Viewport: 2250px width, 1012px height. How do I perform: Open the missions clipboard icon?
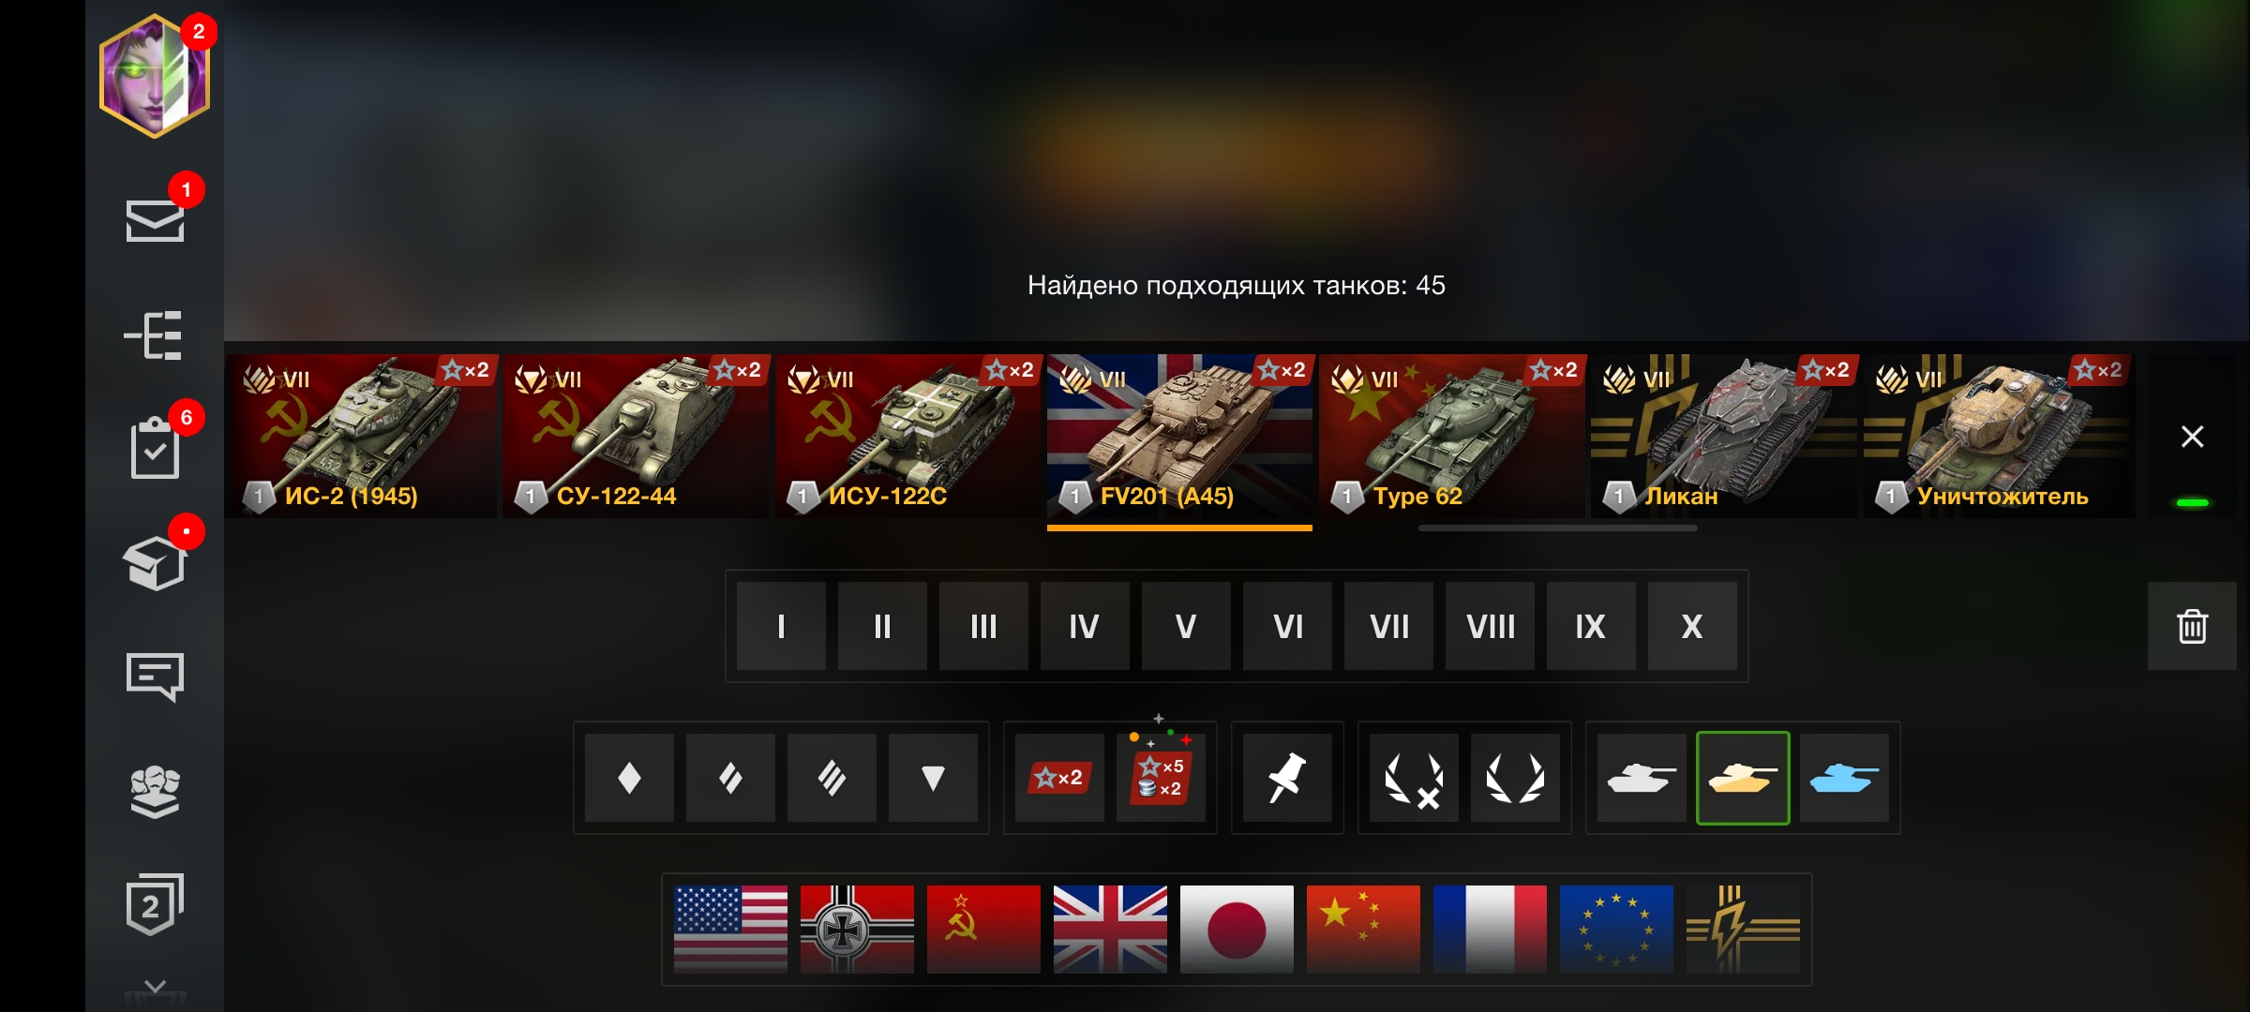(155, 448)
